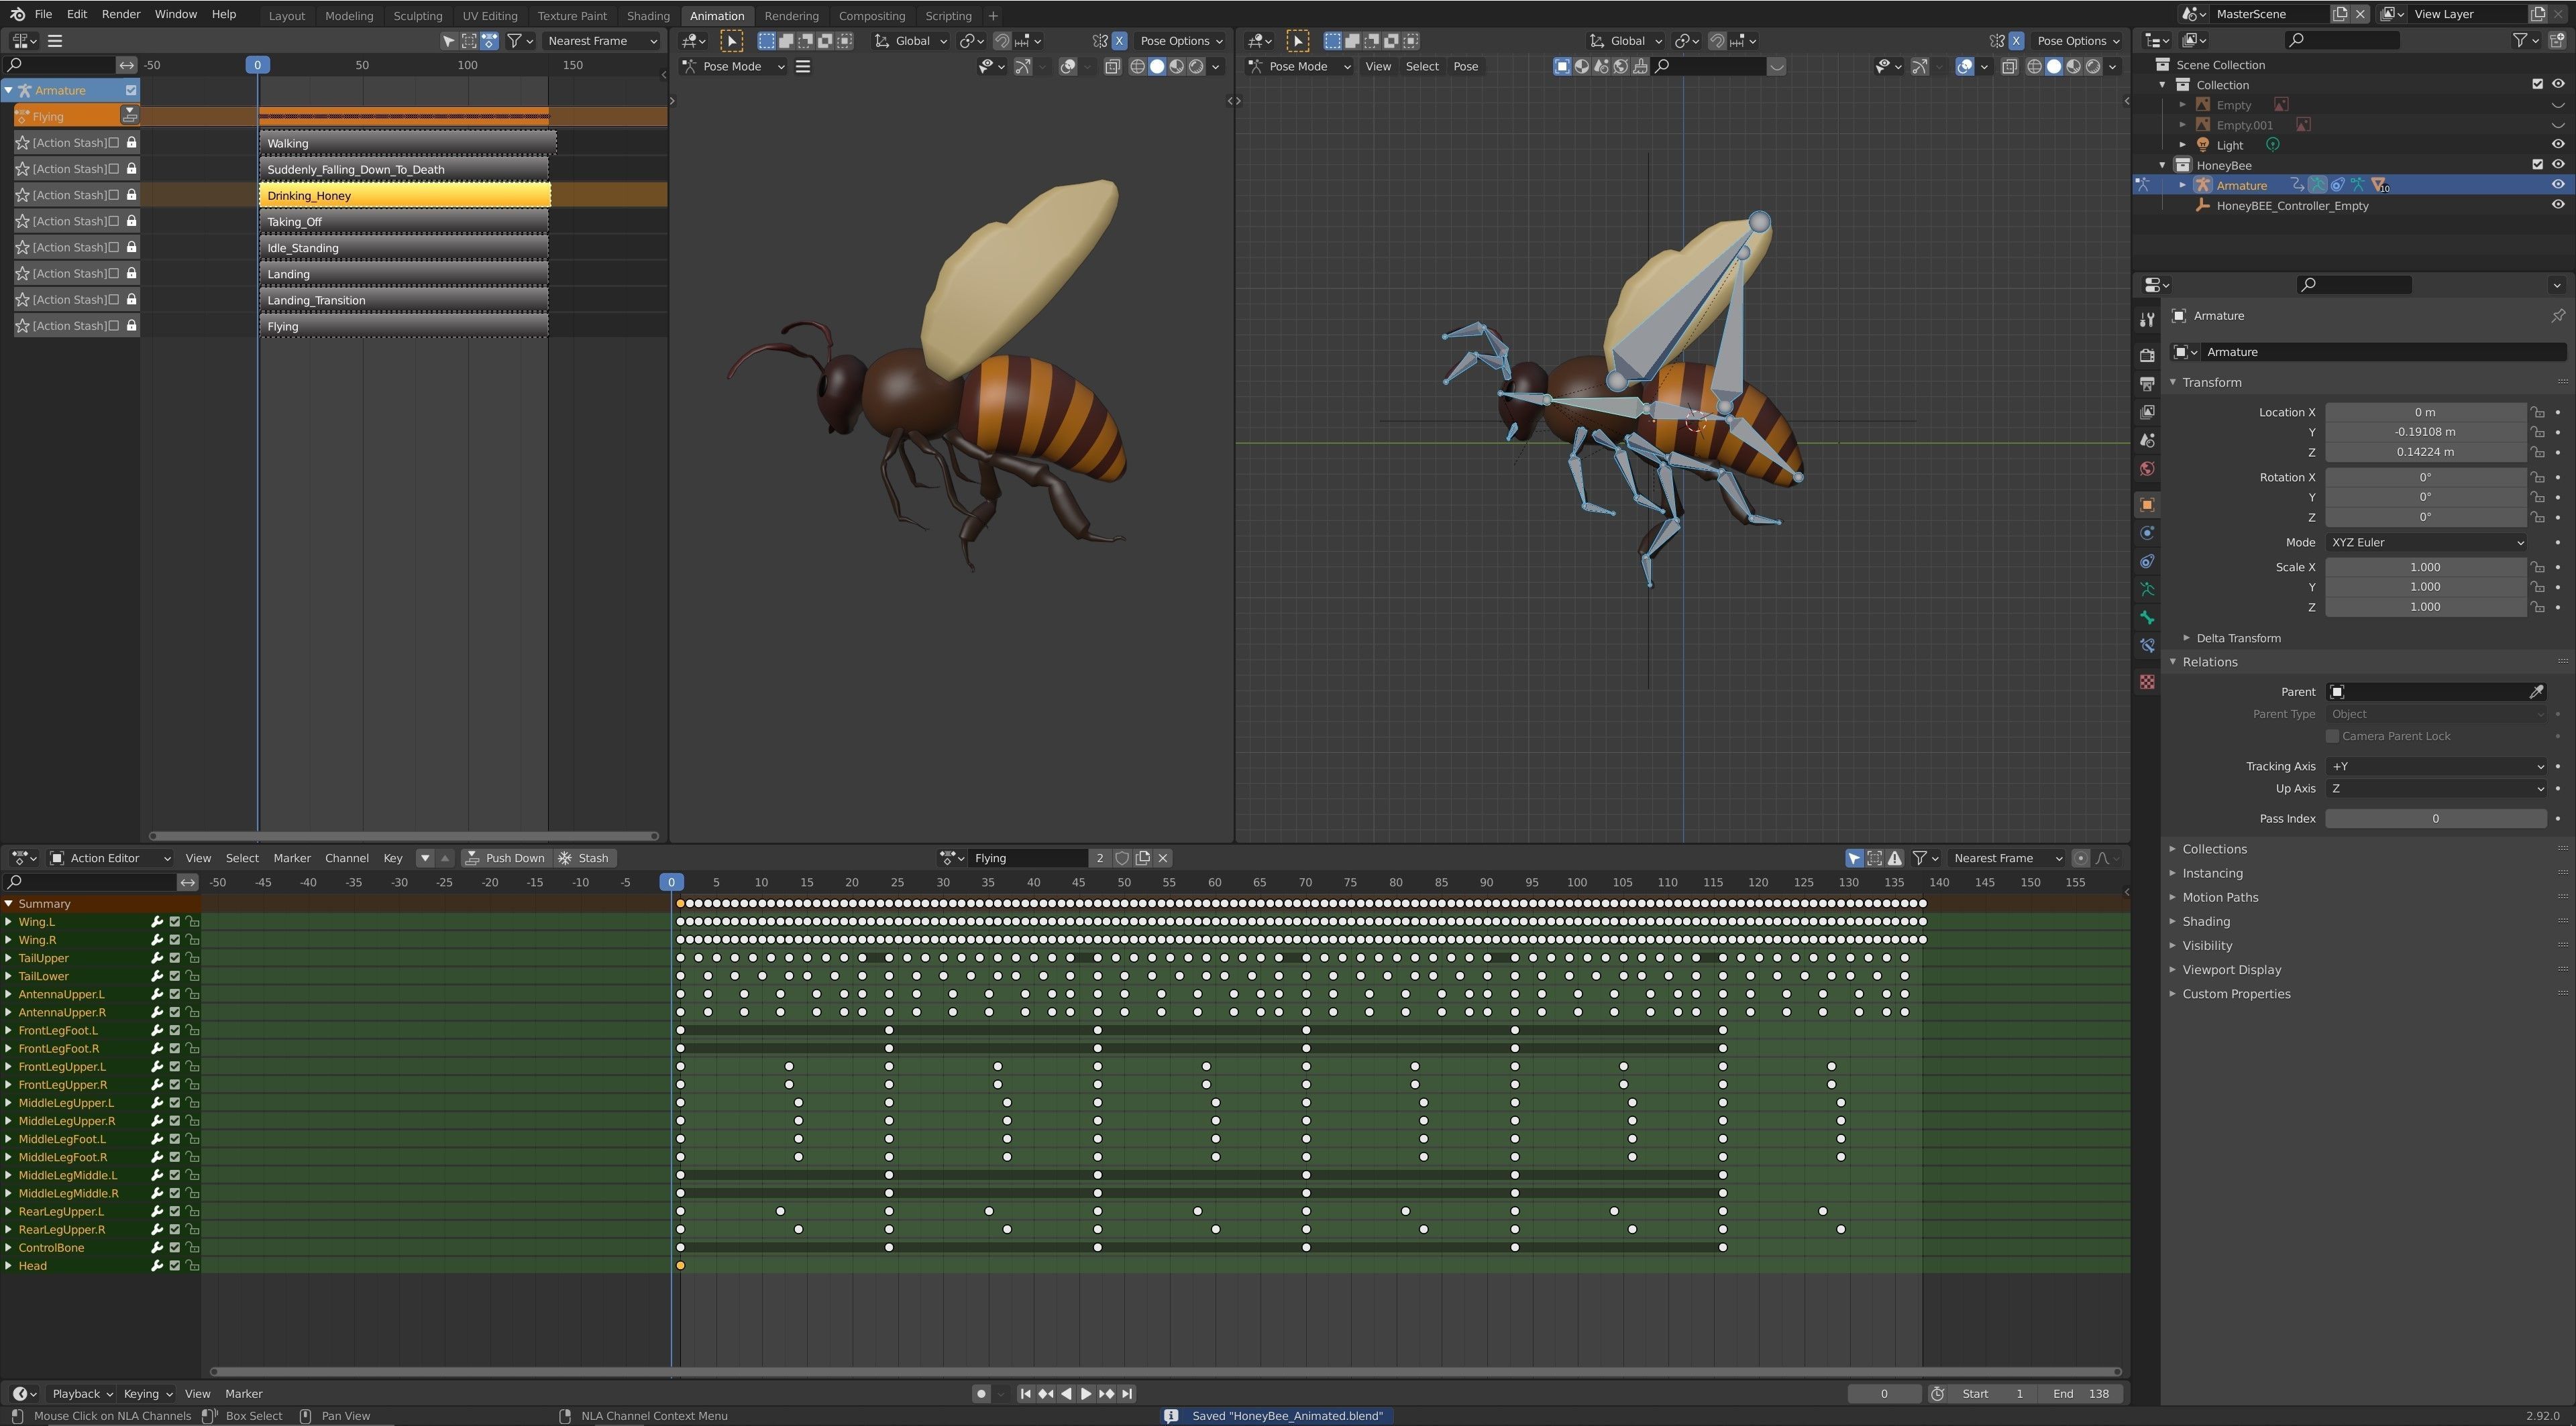Open the Render properties tab
This screenshot has width=2576, height=1426.
tap(2146, 355)
